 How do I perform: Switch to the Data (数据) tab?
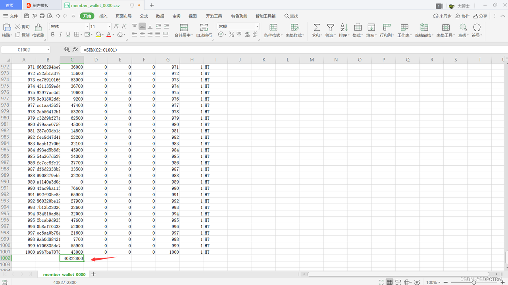pyautogui.click(x=160, y=16)
